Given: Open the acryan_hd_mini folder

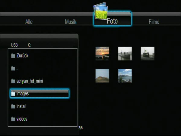Looking at the screenshot, I should pyautogui.click(x=30, y=81).
